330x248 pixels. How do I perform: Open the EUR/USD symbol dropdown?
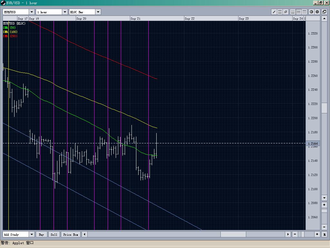click(x=31, y=12)
